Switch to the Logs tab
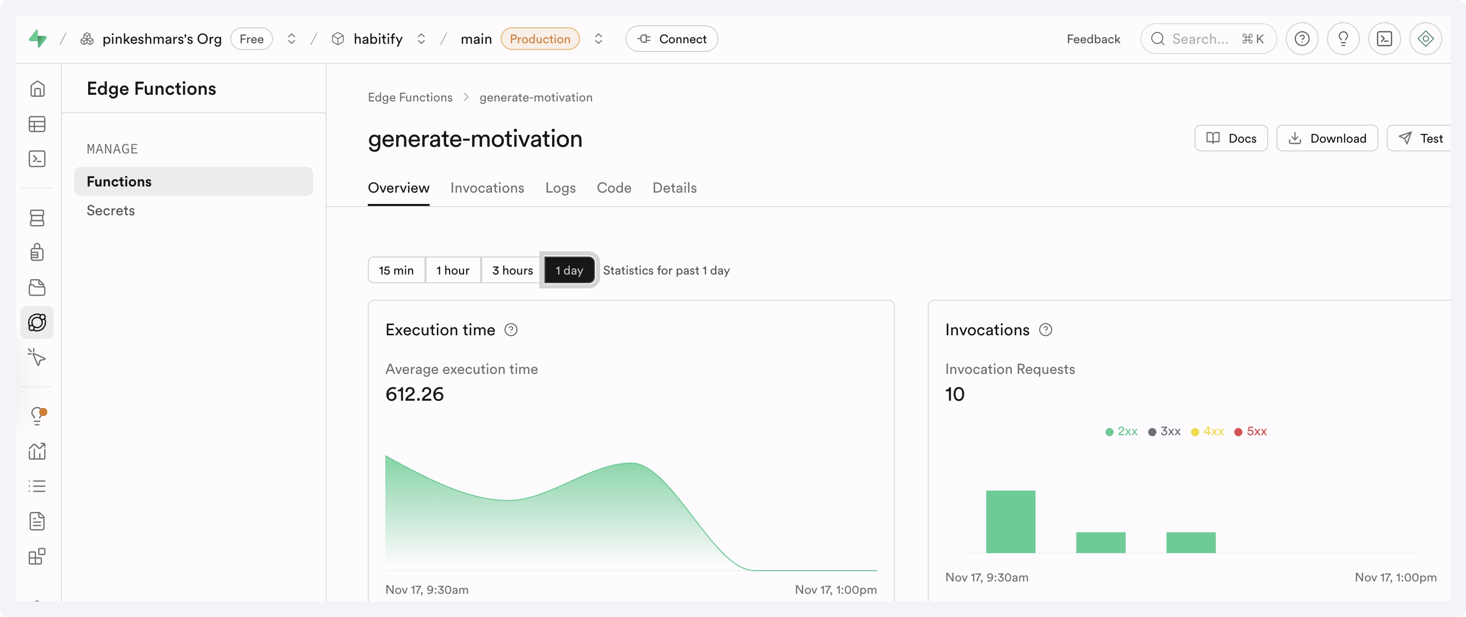The width and height of the screenshot is (1466, 617). tap(560, 188)
